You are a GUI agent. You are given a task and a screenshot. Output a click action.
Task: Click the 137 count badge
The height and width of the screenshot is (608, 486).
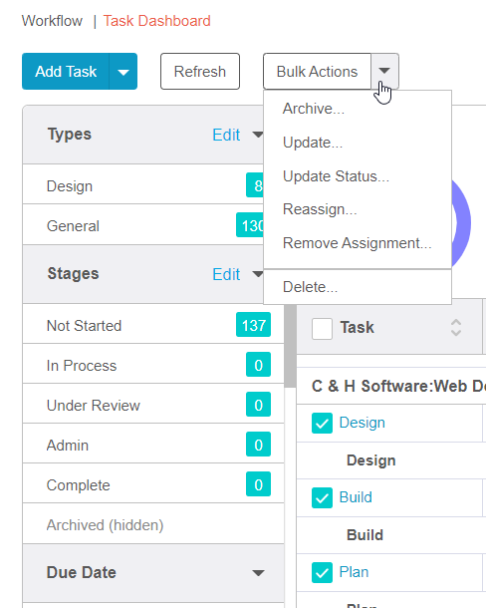point(254,325)
